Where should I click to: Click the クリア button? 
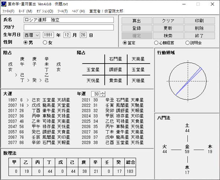tap(168, 21)
